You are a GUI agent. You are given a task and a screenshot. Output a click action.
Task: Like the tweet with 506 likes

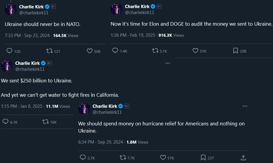pyautogui.click(x=90, y=51)
